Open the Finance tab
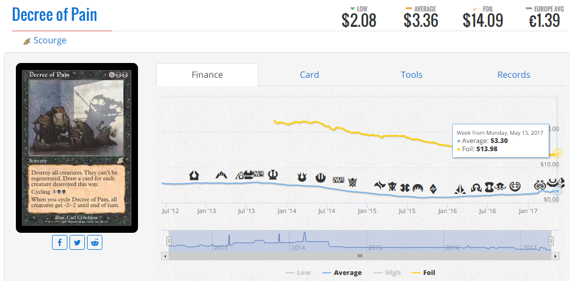570x281 pixels. click(207, 75)
